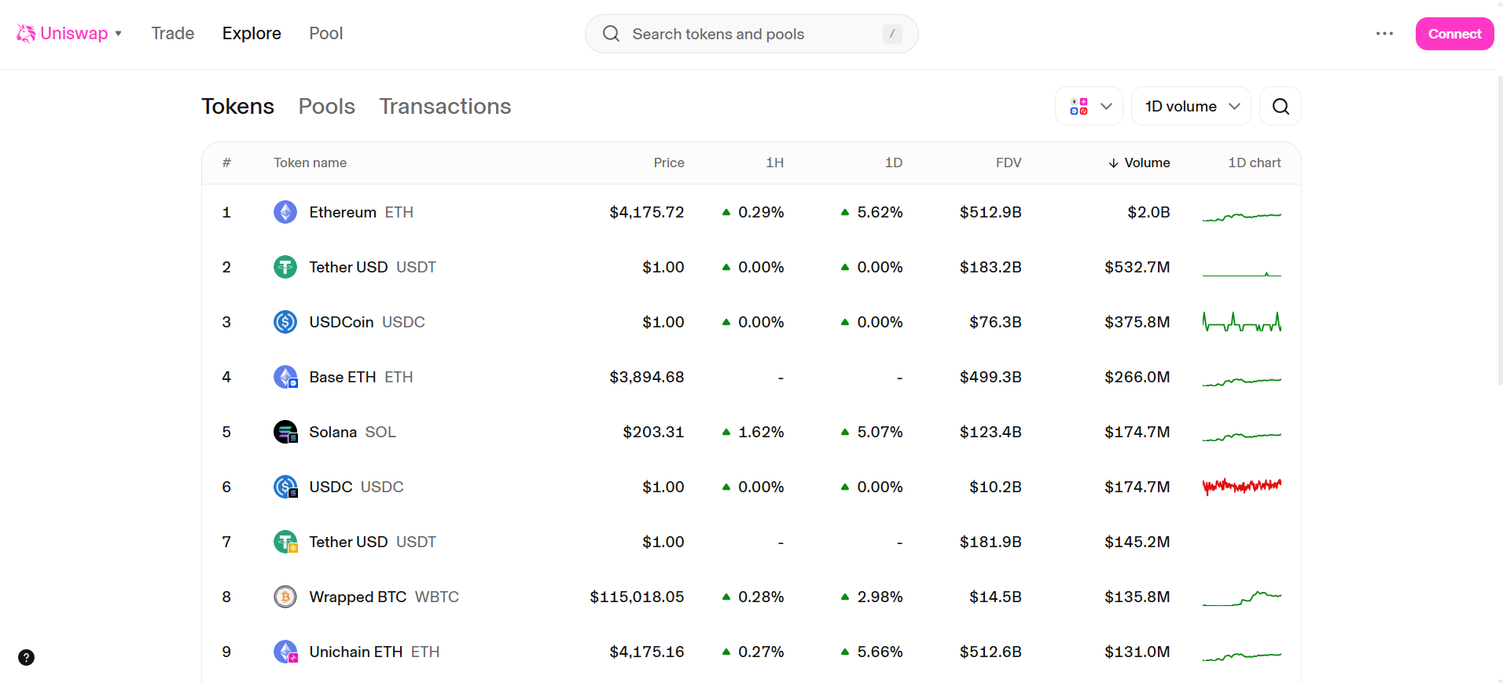1503x683 pixels.
Task: Expand the Uniswap logo dropdown menu
Action: 118,34
